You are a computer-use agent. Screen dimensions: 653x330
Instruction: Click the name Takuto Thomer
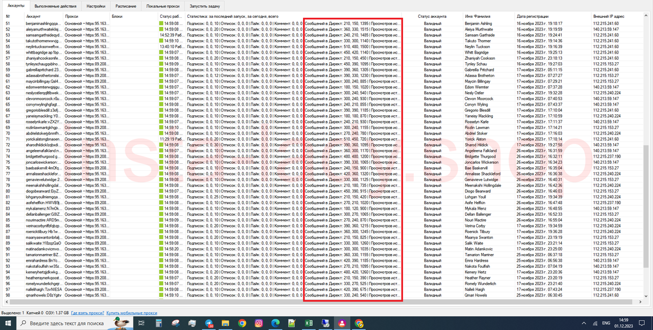point(478,41)
